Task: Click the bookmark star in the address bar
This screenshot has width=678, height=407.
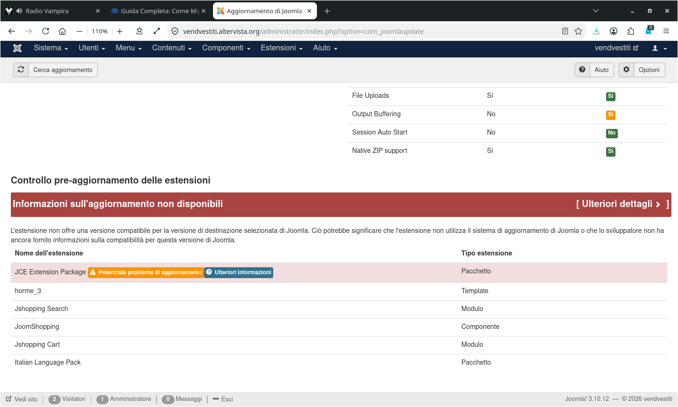Action: click(578, 31)
